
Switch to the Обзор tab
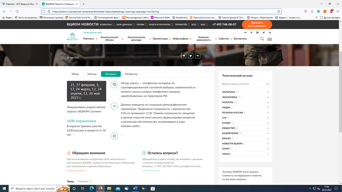tap(75, 74)
